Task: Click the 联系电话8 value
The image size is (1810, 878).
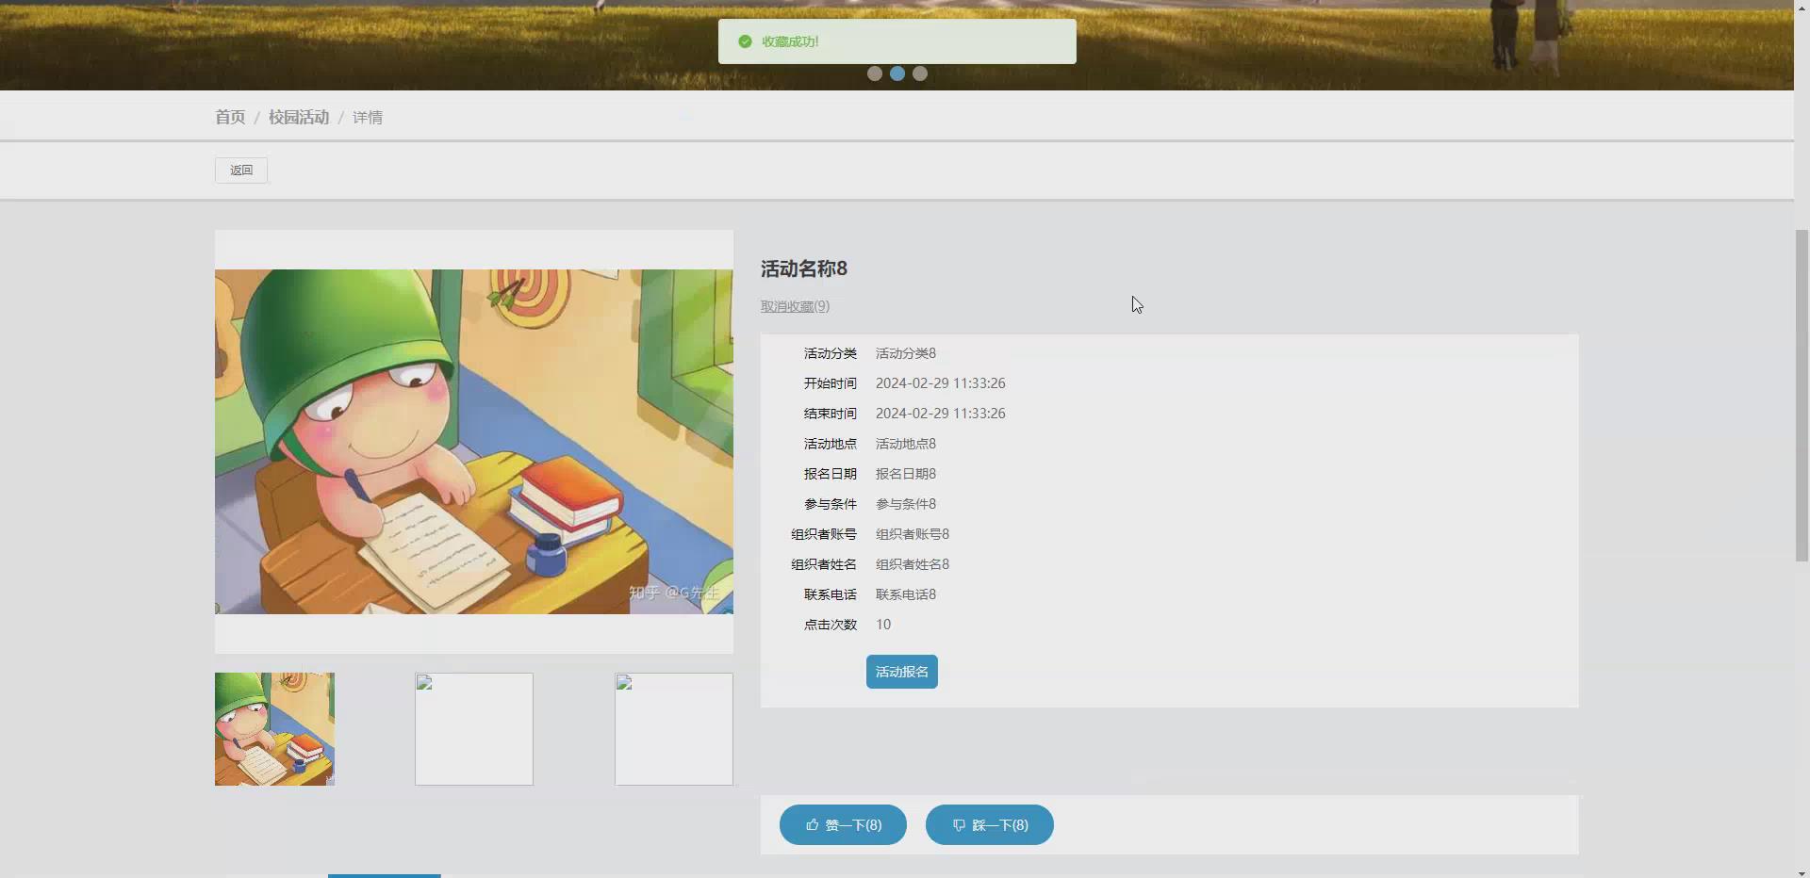Action: (x=906, y=594)
